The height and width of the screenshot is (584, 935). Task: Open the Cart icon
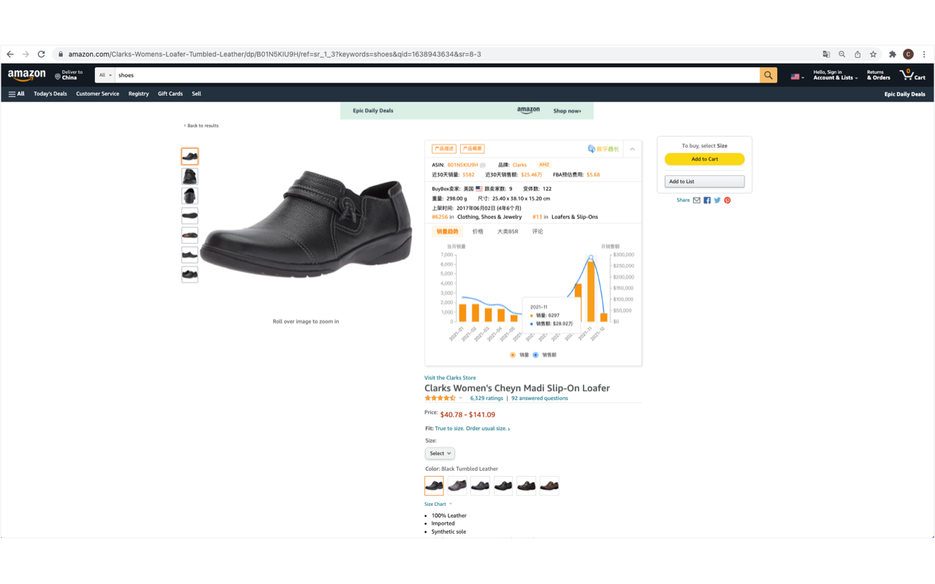[x=913, y=74]
